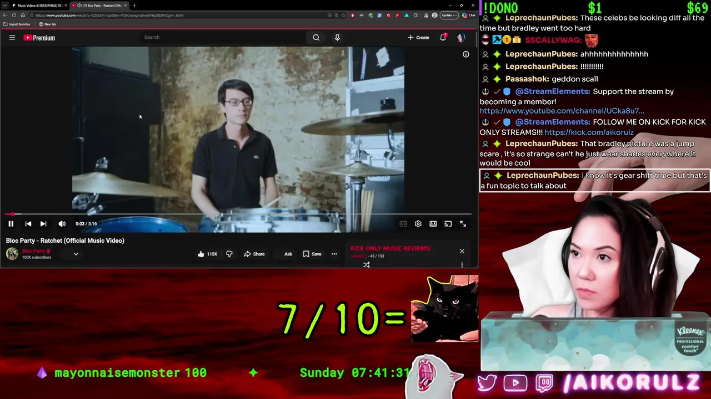This screenshot has width=711, height=399.
Task: Start voice search with microphone icon
Action: (x=337, y=37)
